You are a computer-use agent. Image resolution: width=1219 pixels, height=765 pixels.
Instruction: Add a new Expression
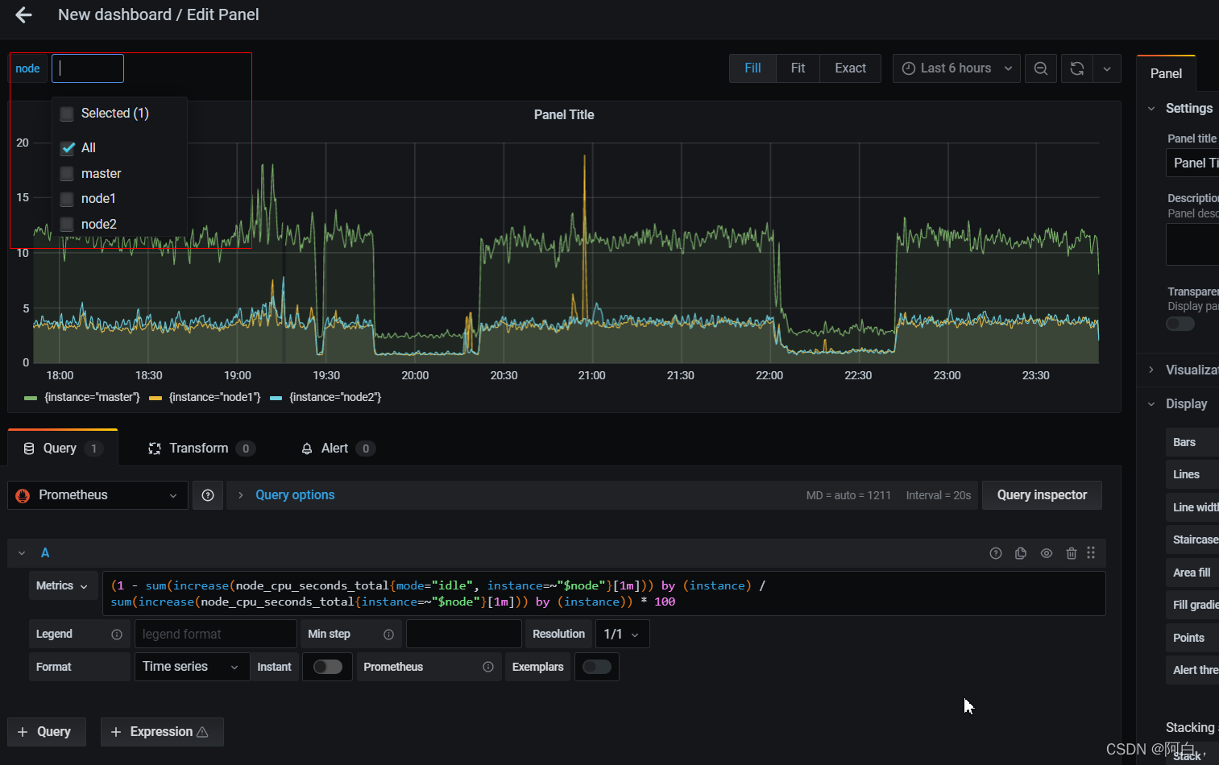click(162, 732)
